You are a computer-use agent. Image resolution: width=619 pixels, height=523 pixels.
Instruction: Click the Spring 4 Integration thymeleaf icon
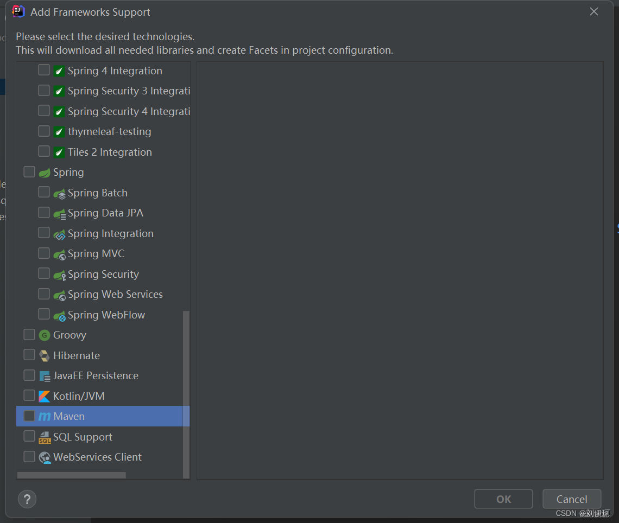(59, 71)
